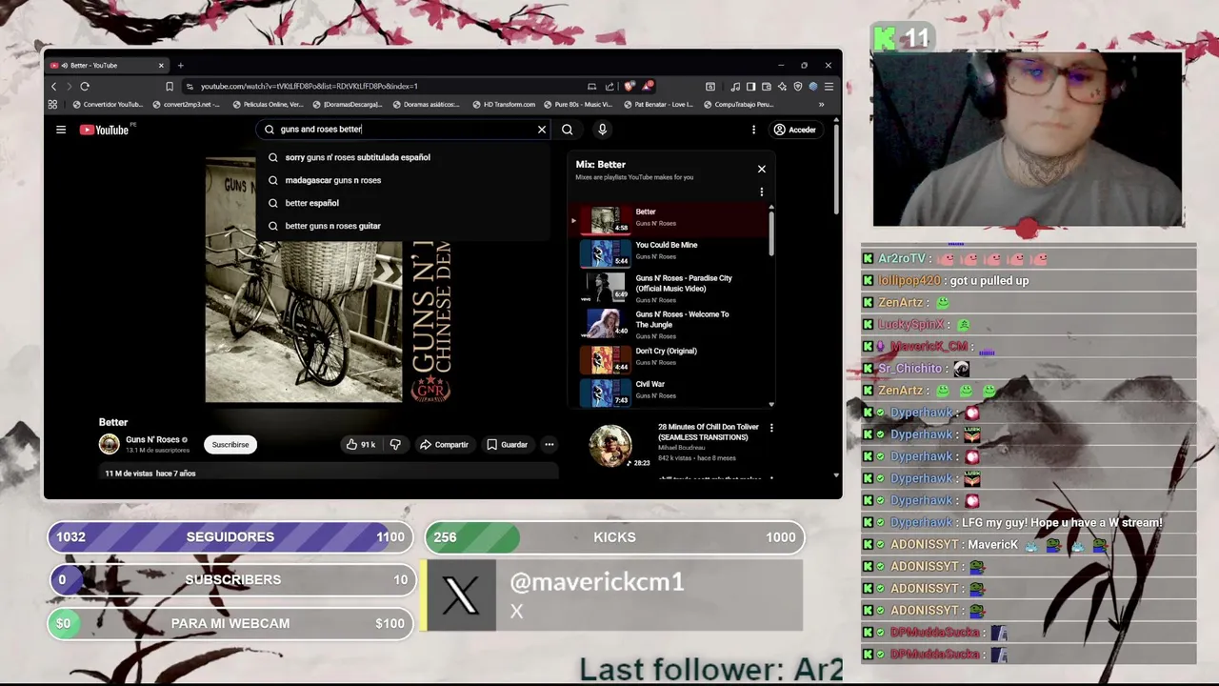Image resolution: width=1219 pixels, height=686 pixels.
Task: Open 'Peliculas Online, Ver...' bookmark
Action: pyautogui.click(x=267, y=105)
